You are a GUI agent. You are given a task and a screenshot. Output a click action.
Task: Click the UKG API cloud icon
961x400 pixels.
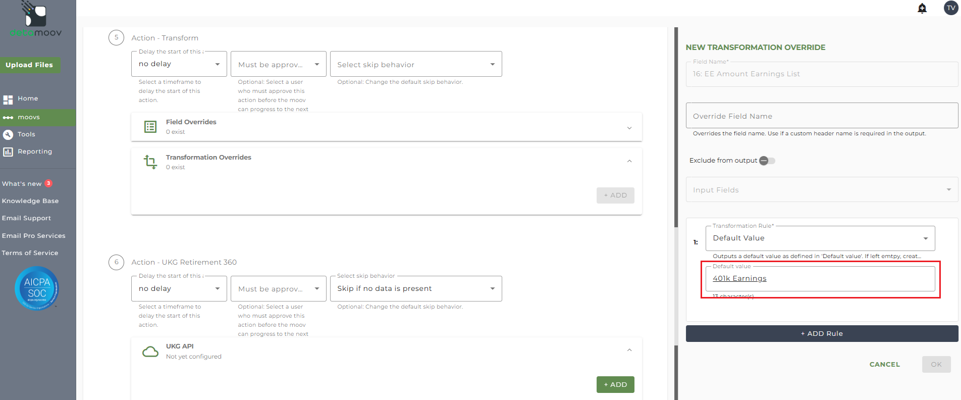point(150,352)
